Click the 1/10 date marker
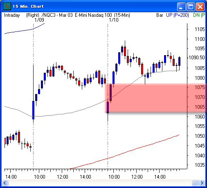 [114, 20]
